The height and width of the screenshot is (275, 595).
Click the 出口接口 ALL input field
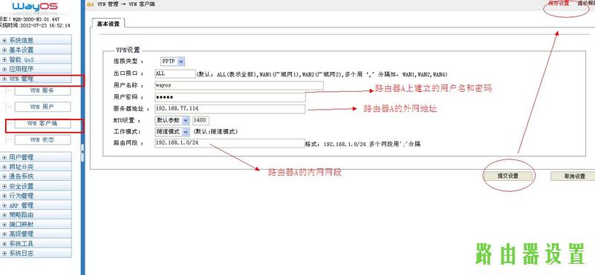(x=175, y=74)
